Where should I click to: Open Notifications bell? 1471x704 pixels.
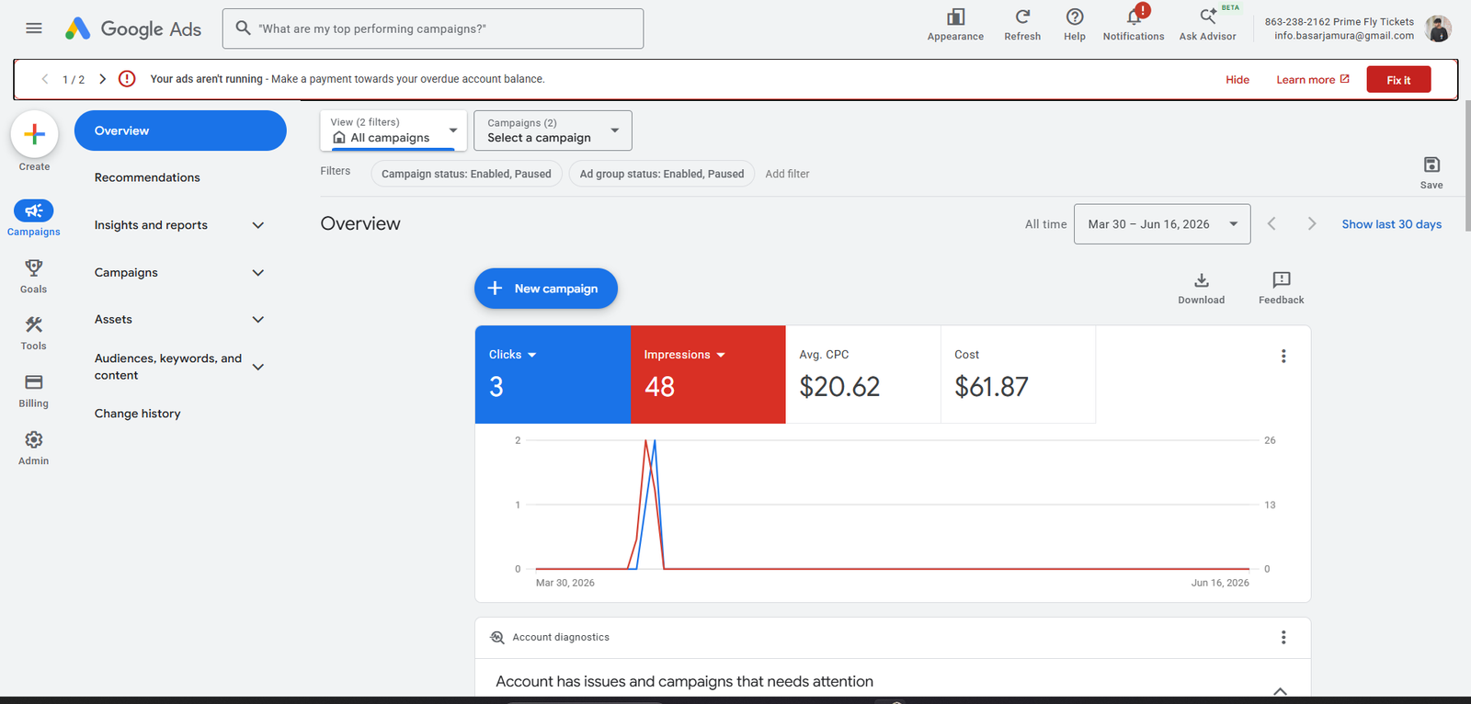click(x=1134, y=25)
